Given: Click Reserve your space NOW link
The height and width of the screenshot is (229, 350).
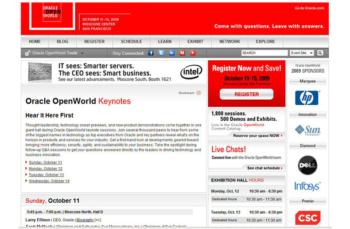Looking at the screenshot, I should tap(258, 136).
